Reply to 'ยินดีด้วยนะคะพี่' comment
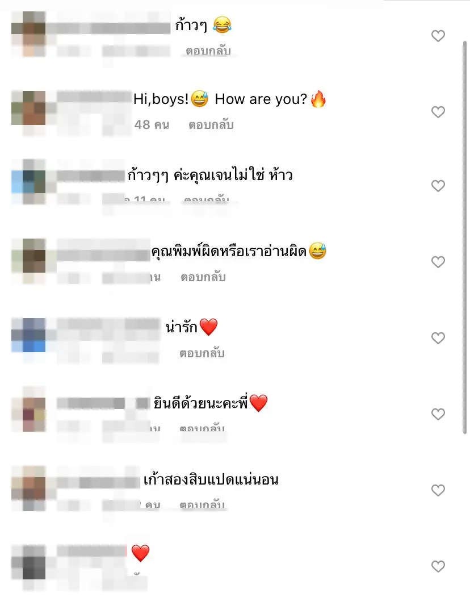 (202, 428)
